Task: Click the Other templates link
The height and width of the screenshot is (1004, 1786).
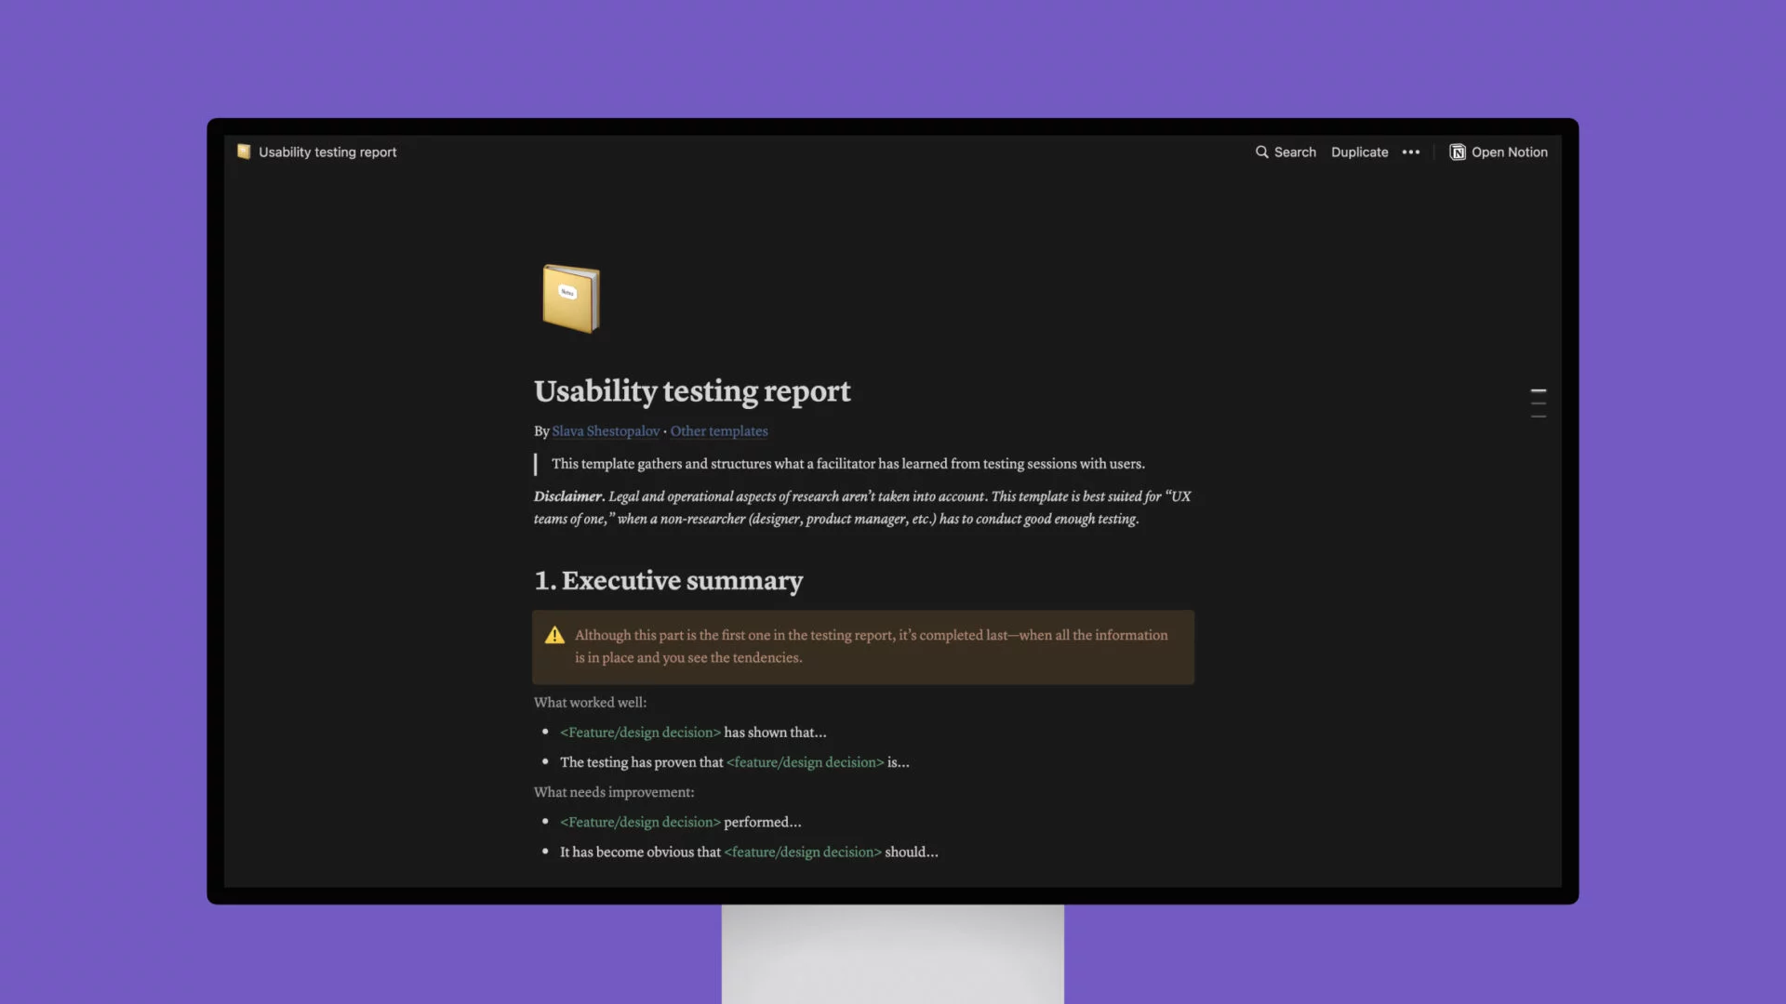Action: click(719, 430)
